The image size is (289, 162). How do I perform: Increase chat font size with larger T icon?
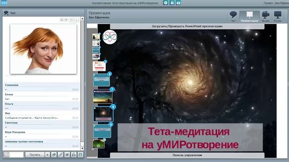(71, 20)
